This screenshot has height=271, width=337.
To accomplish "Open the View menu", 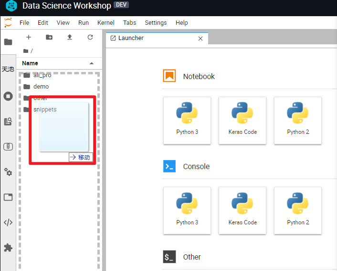I will tap(63, 22).
